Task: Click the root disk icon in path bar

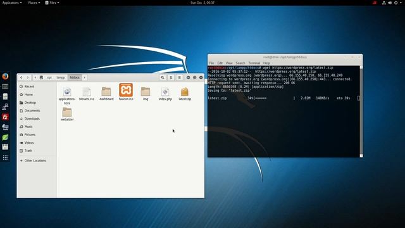Action: [41, 77]
